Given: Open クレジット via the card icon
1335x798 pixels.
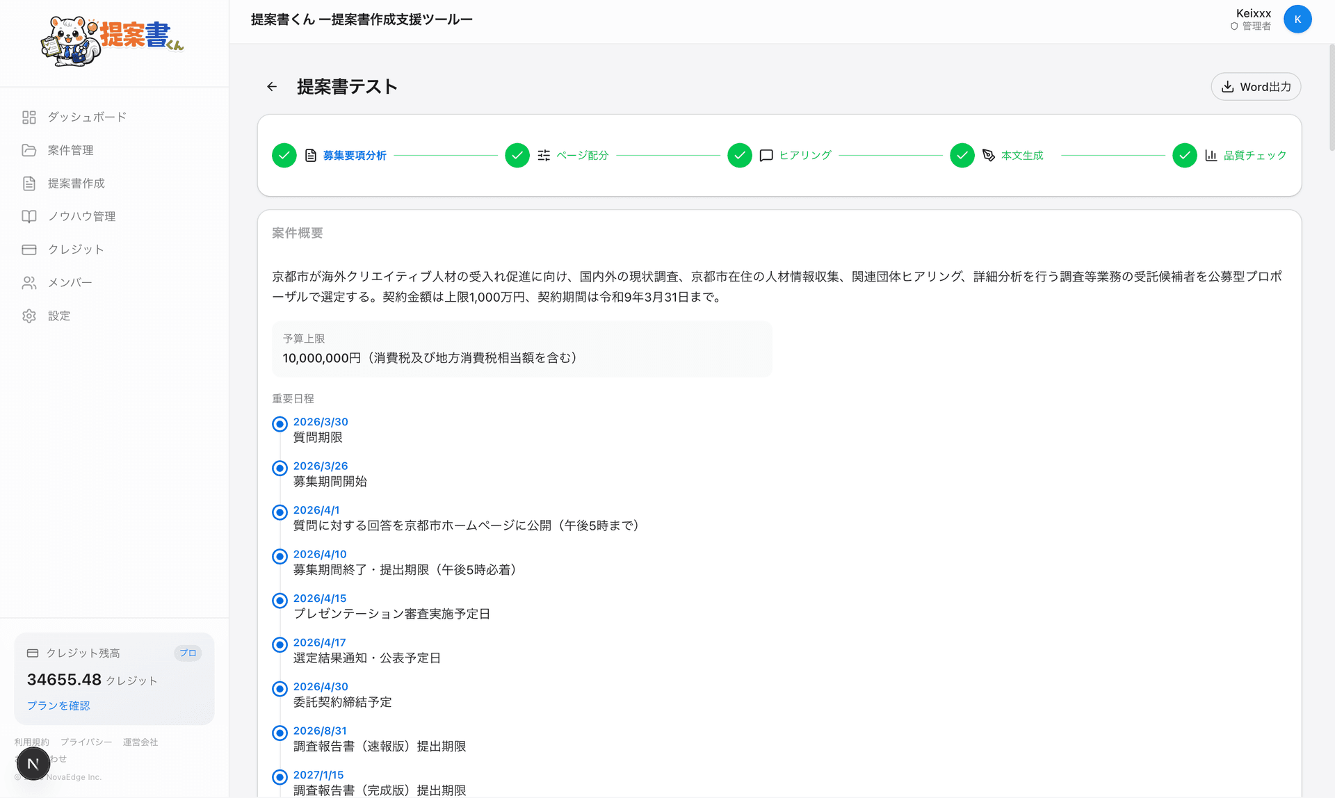Looking at the screenshot, I should click(29, 249).
